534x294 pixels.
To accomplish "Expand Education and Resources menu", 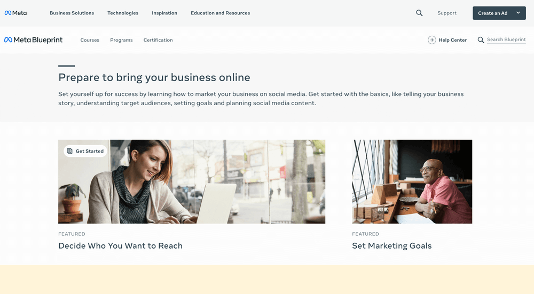I will coord(221,13).
